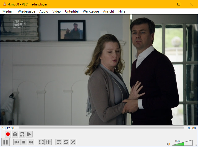The width and height of the screenshot is (198, 147).
Task: Take a video snapshot with camera icon
Action: pos(15,134)
